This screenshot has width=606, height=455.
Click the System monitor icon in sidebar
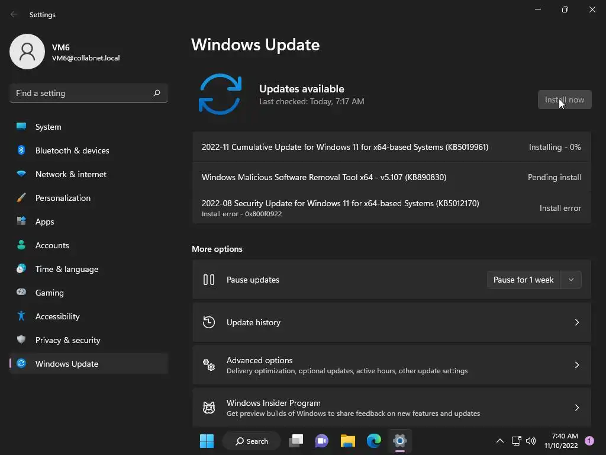[21, 126]
